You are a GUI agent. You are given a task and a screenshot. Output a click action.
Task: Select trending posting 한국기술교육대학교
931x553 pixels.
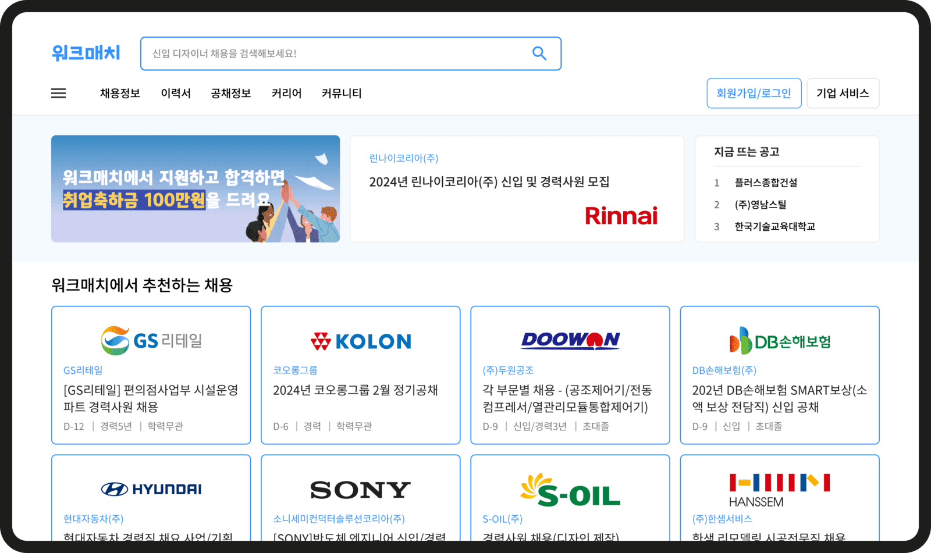(x=775, y=227)
